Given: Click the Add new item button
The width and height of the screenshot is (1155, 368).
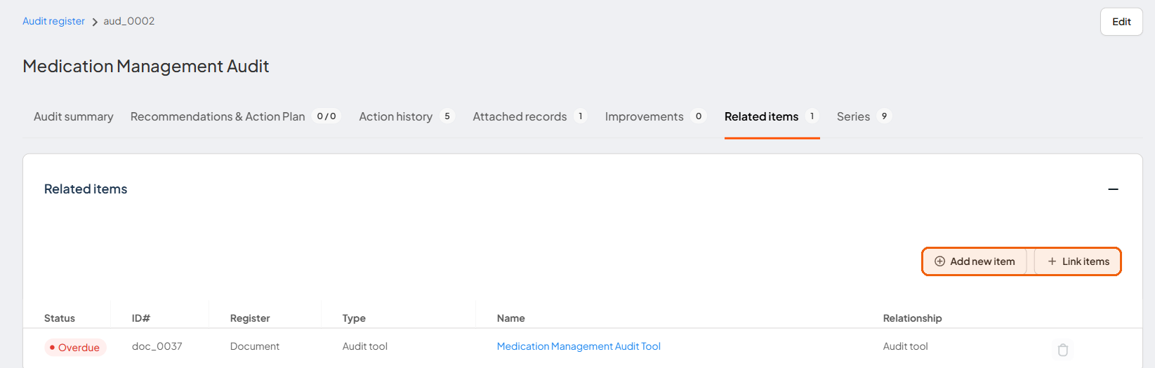Looking at the screenshot, I should [975, 261].
